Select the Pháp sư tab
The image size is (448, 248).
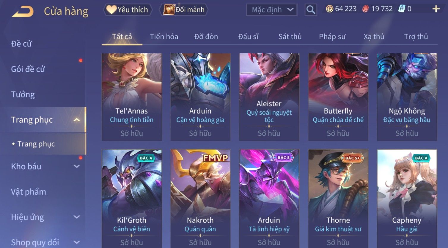(x=332, y=37)
